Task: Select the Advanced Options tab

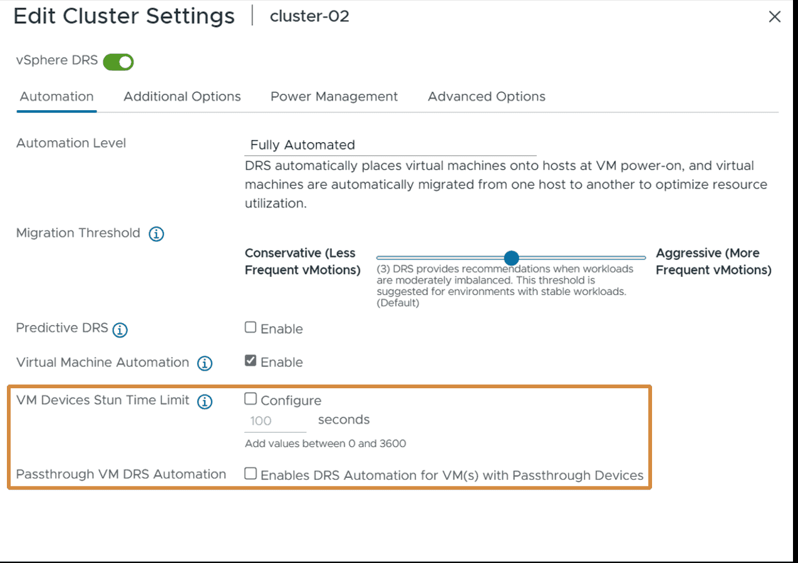Action: [x=486, y=96]
